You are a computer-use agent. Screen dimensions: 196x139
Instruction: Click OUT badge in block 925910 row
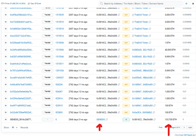[126, 106]
